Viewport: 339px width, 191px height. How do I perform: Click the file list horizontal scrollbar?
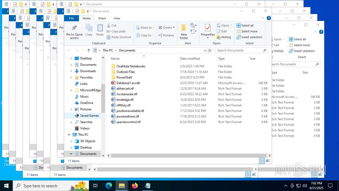pos(189,156)
